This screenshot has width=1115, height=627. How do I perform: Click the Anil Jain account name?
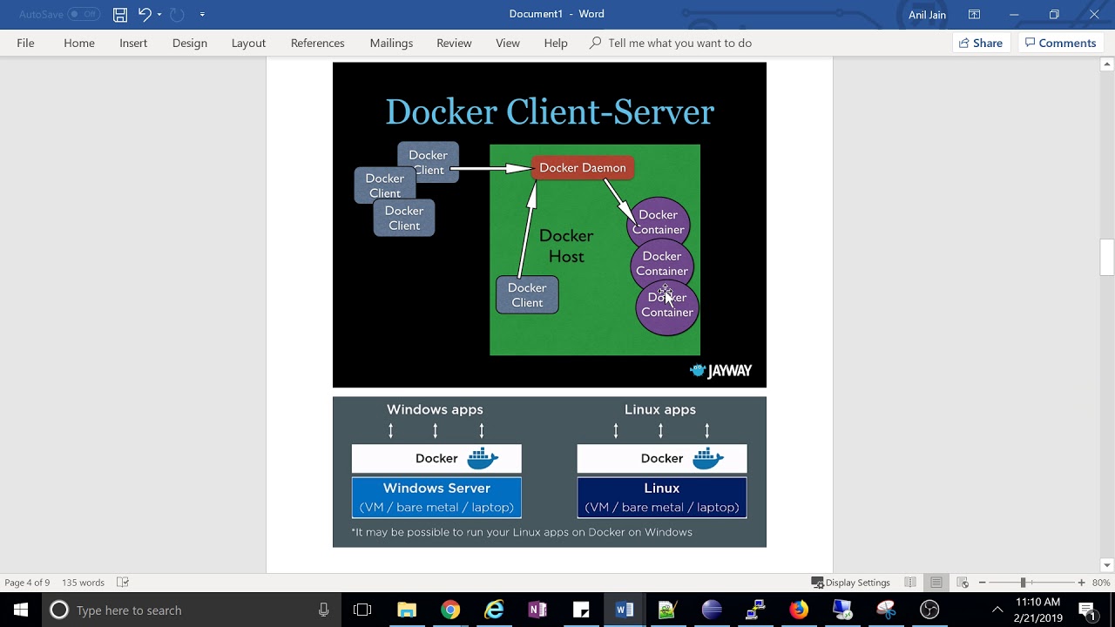927,15
